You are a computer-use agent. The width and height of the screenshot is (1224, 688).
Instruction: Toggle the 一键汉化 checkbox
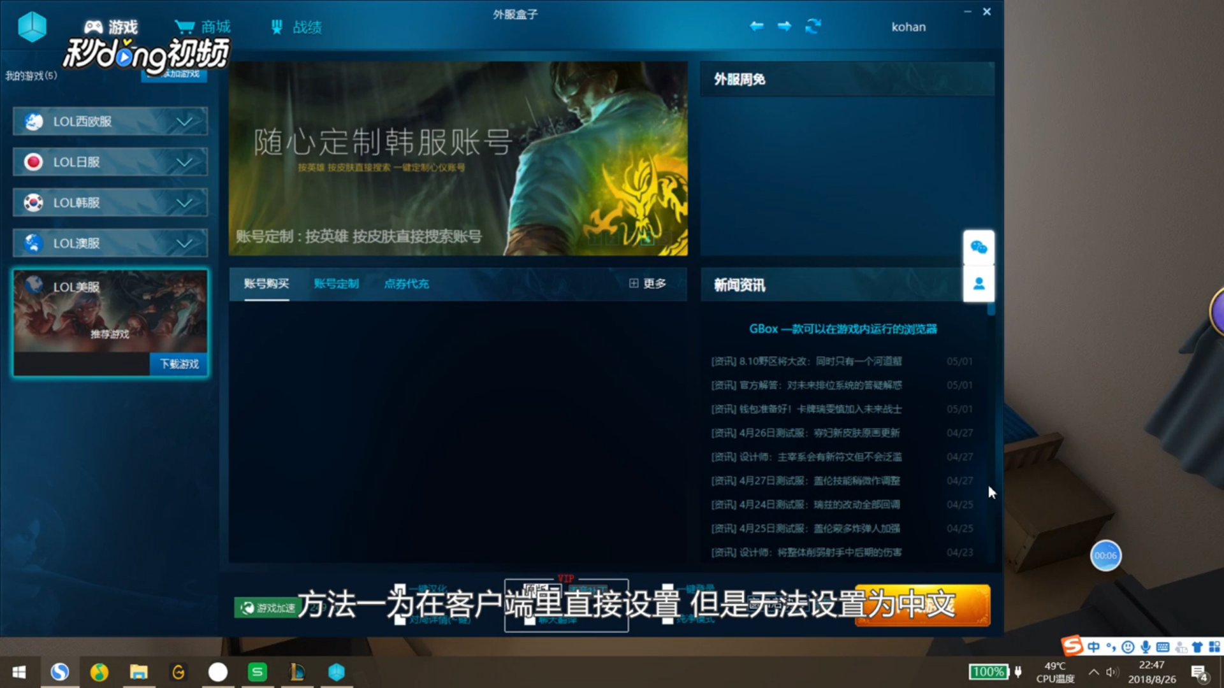[x=400, y=589]
